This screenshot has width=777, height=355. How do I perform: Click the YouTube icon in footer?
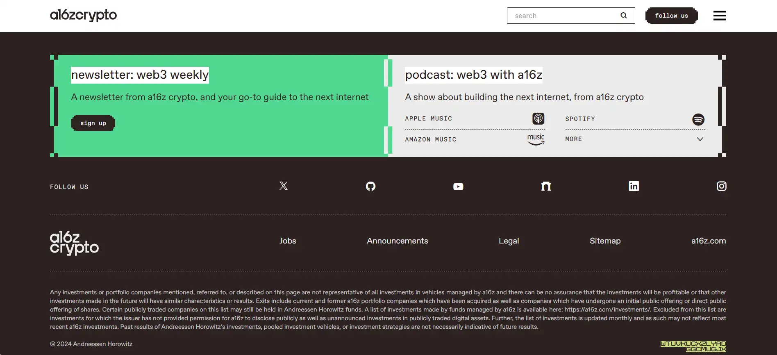(x=458, y=187)
